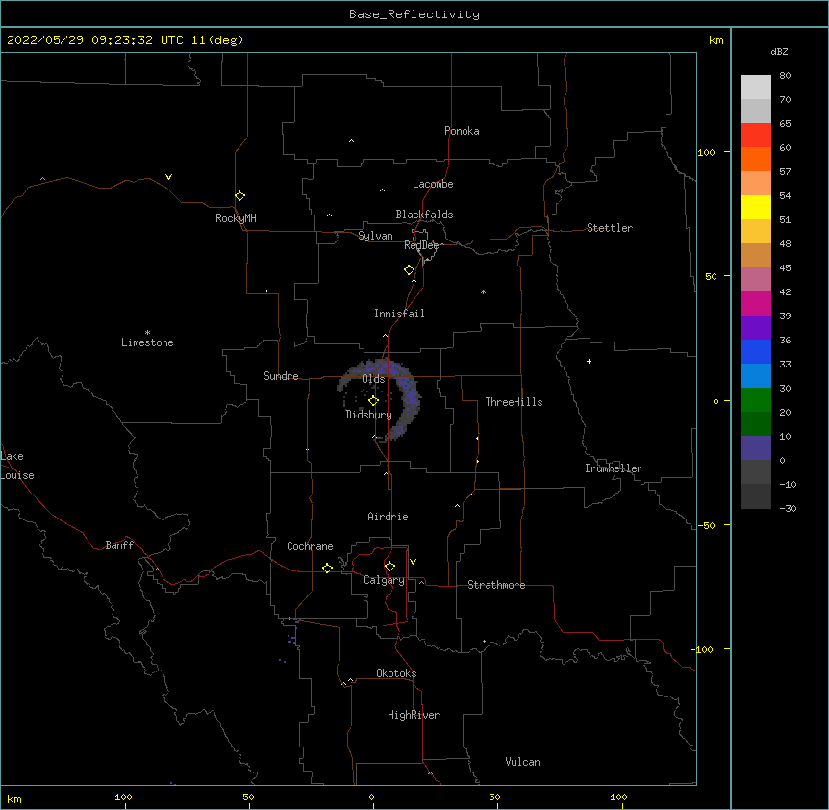Click the asterisk marker east of Innisfail
The image size is (829, 810).
pyautogui.click(x=483, y=291)
